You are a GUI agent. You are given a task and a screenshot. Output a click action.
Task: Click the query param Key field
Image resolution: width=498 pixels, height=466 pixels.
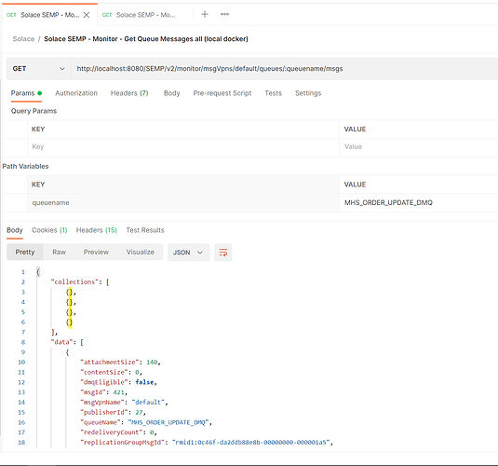pos(183,147)
